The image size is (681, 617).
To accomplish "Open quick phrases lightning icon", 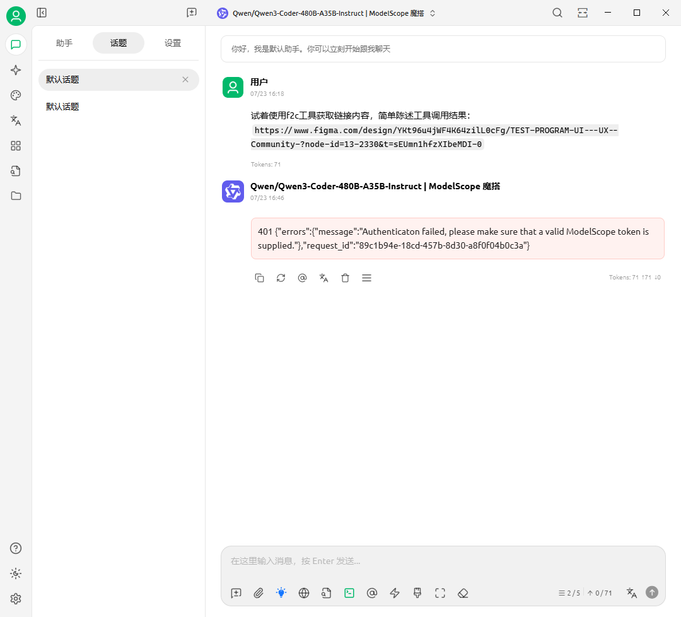I will tap(395, 593).
